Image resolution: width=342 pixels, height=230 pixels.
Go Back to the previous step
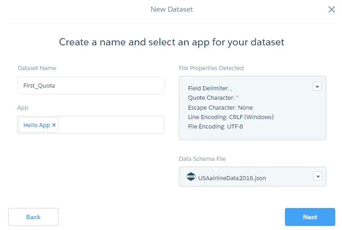point(33,217)
